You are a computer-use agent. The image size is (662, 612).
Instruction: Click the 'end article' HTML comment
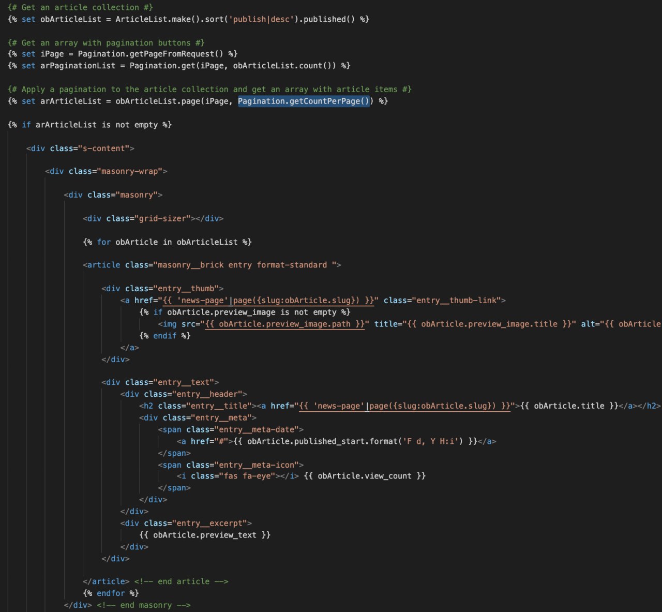pos(182,582)
